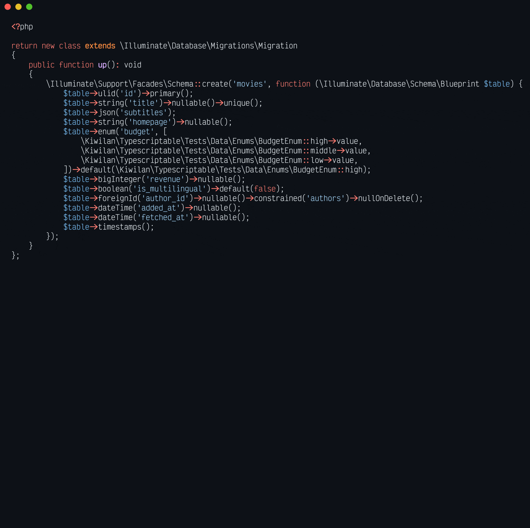Click the yellow minimize window button
This screenshot has width=530, height=528.
[x=18, y=7]
